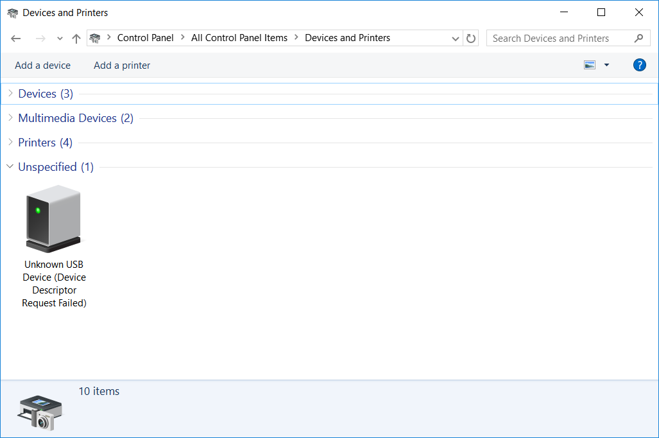Click the search magnifier icon

[x=638, y=39]
